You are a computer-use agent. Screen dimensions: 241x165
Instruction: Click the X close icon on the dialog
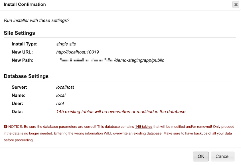point(236,5)
